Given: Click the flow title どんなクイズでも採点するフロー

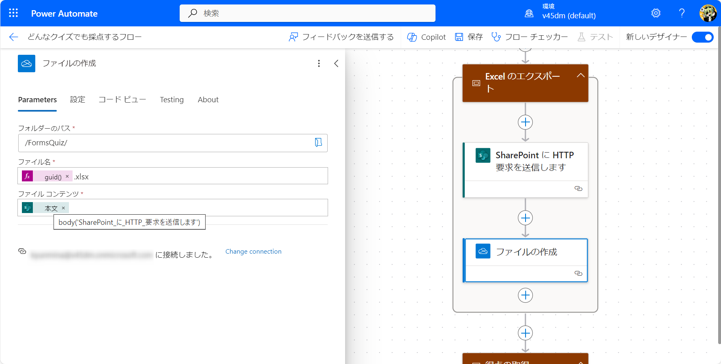Looking at the screenshot, I should 84,37.
